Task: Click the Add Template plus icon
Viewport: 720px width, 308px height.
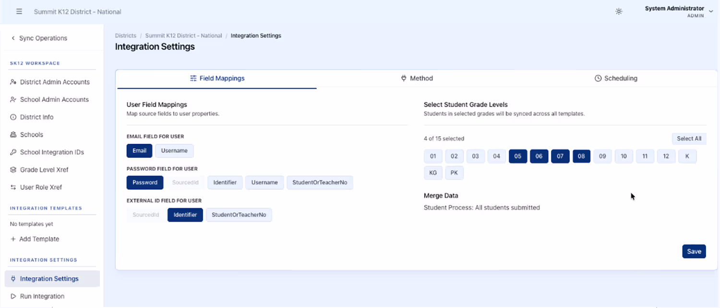Action: click(13, 239)
